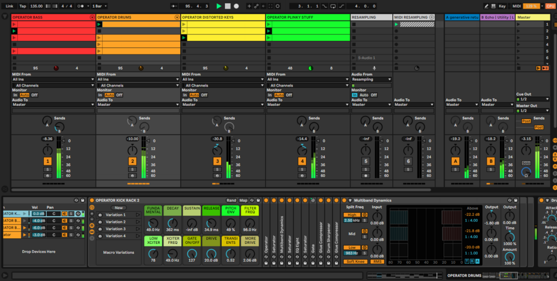Image resolution: width=557 pixels, height=281 pixels.
Task: Launch scene 1 from the Master track
Action: (518, 24)
